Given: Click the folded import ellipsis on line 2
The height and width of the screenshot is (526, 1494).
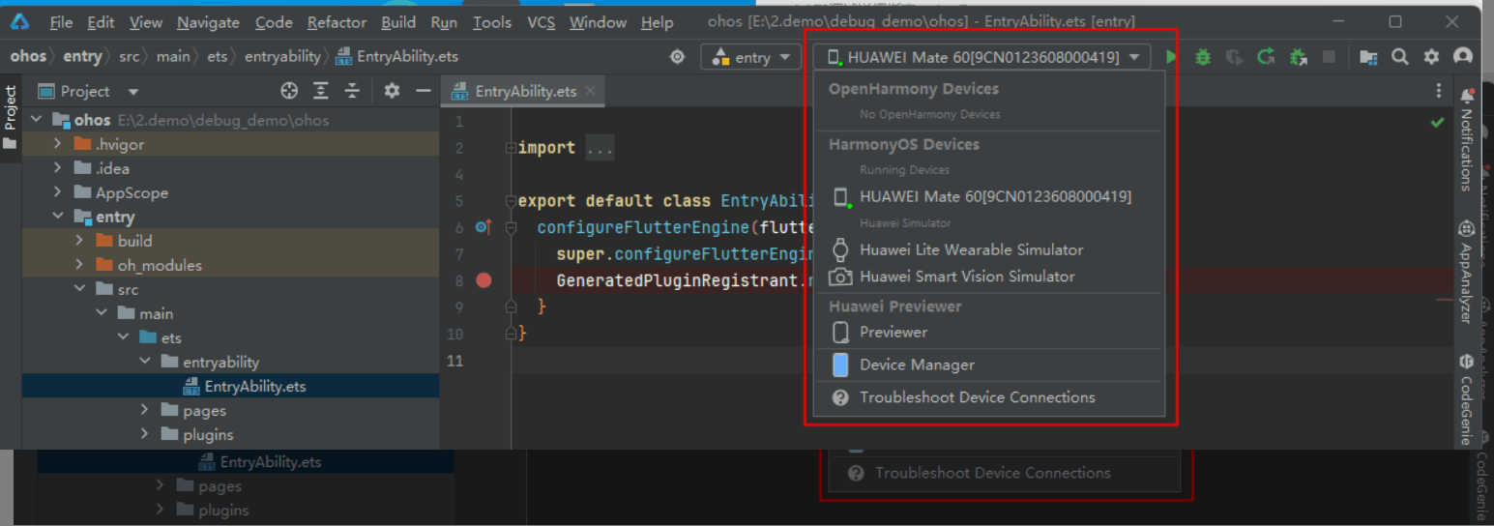Looking at the screenshot, I should (600, 148).
